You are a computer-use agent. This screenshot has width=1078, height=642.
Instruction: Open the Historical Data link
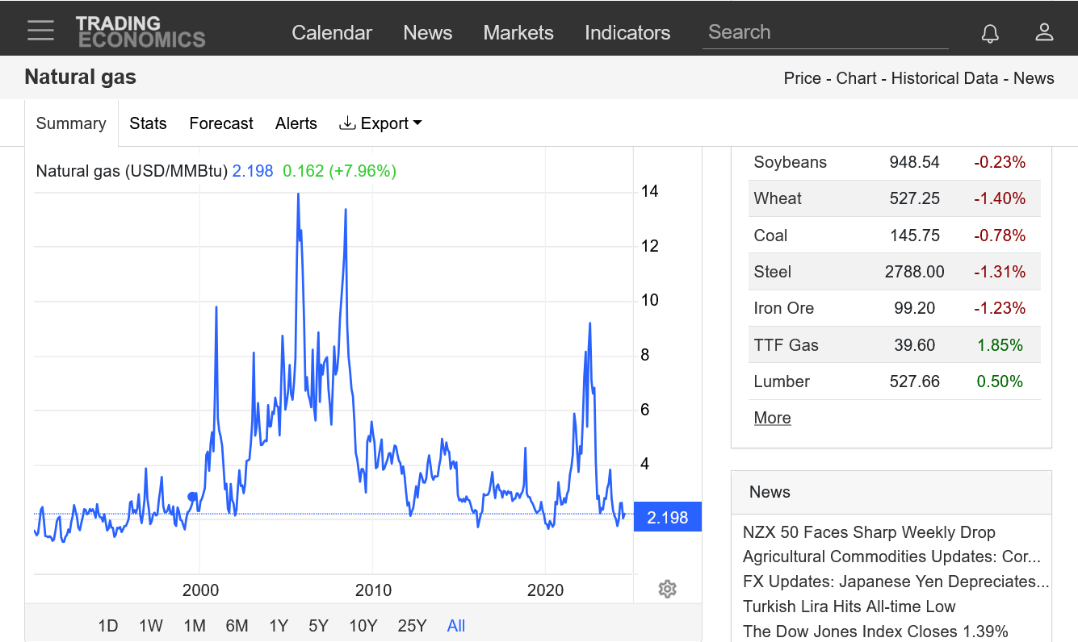[945, 78]
